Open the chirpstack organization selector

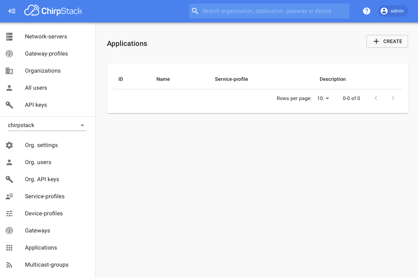tap(47, 125)
